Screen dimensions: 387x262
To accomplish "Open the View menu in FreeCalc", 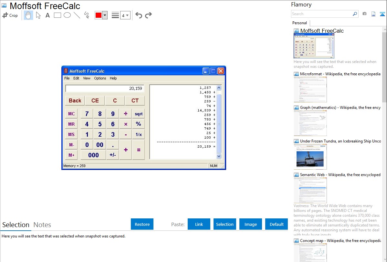I will tap(87, 78).
